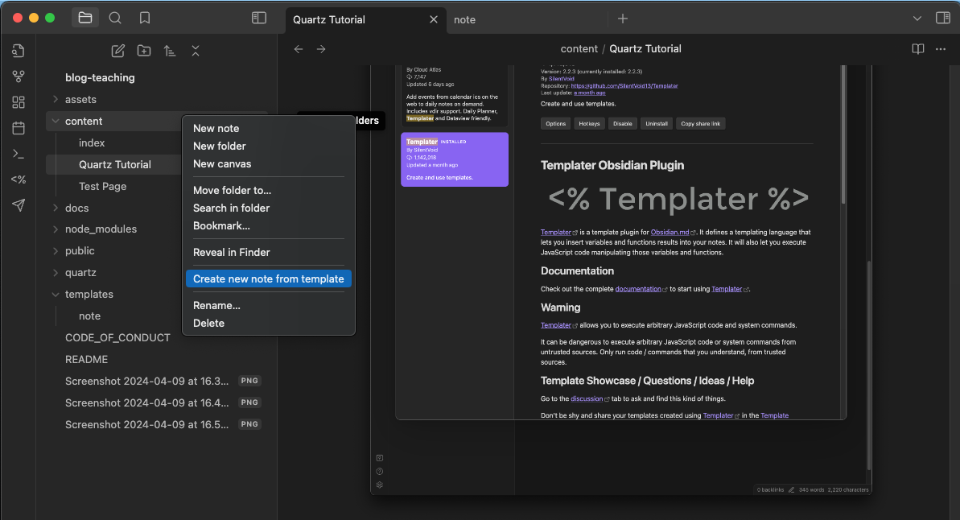Navigate forward with the right arrow

321,49
